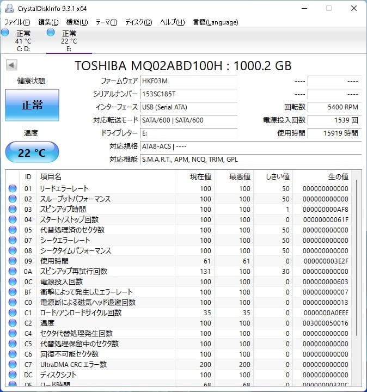Viewport: 367px width, 392px height.
Task: Click status orb for C4 セクタ代替処理発生回数
Action: coord(13,333)
